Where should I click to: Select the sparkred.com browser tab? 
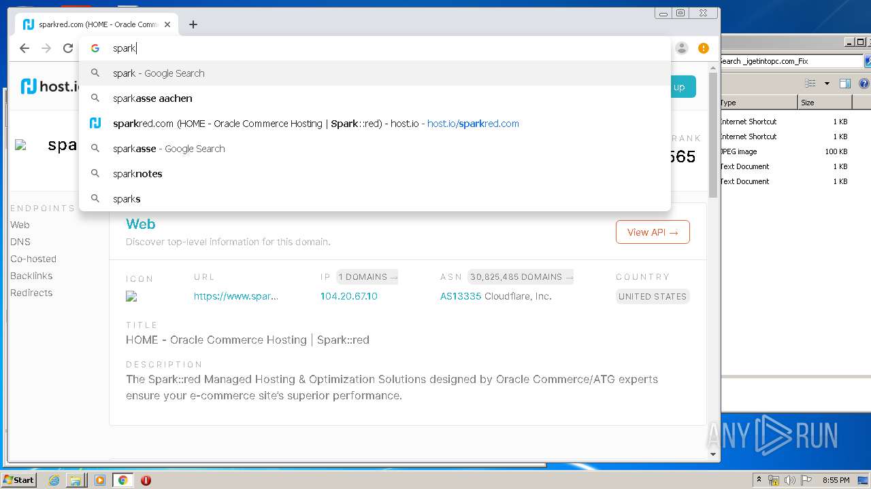click(x=97, y=24)
